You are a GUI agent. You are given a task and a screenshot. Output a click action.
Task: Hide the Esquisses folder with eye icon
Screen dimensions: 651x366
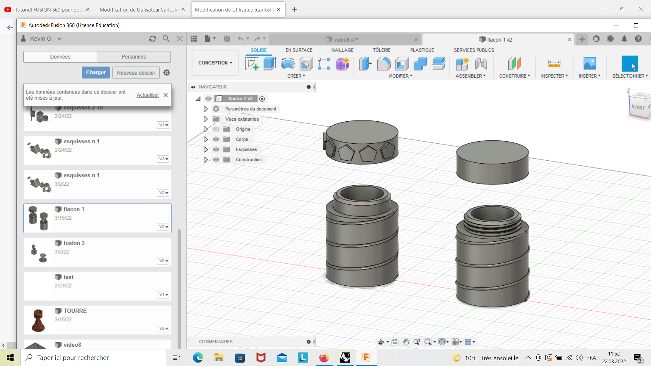216,149
